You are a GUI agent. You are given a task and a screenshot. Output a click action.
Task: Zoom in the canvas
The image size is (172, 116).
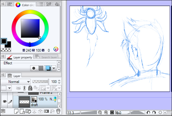click(106, 112)
